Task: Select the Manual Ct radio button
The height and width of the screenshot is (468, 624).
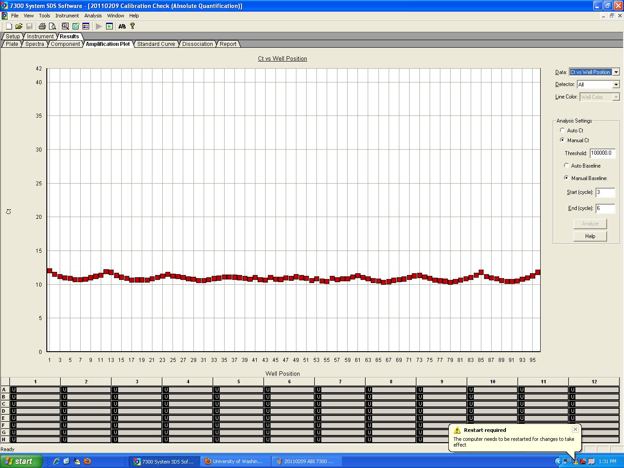Action: (562, 140)
